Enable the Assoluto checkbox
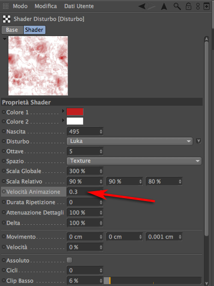The height and width of the screenshot is (286, 214). 69,260
